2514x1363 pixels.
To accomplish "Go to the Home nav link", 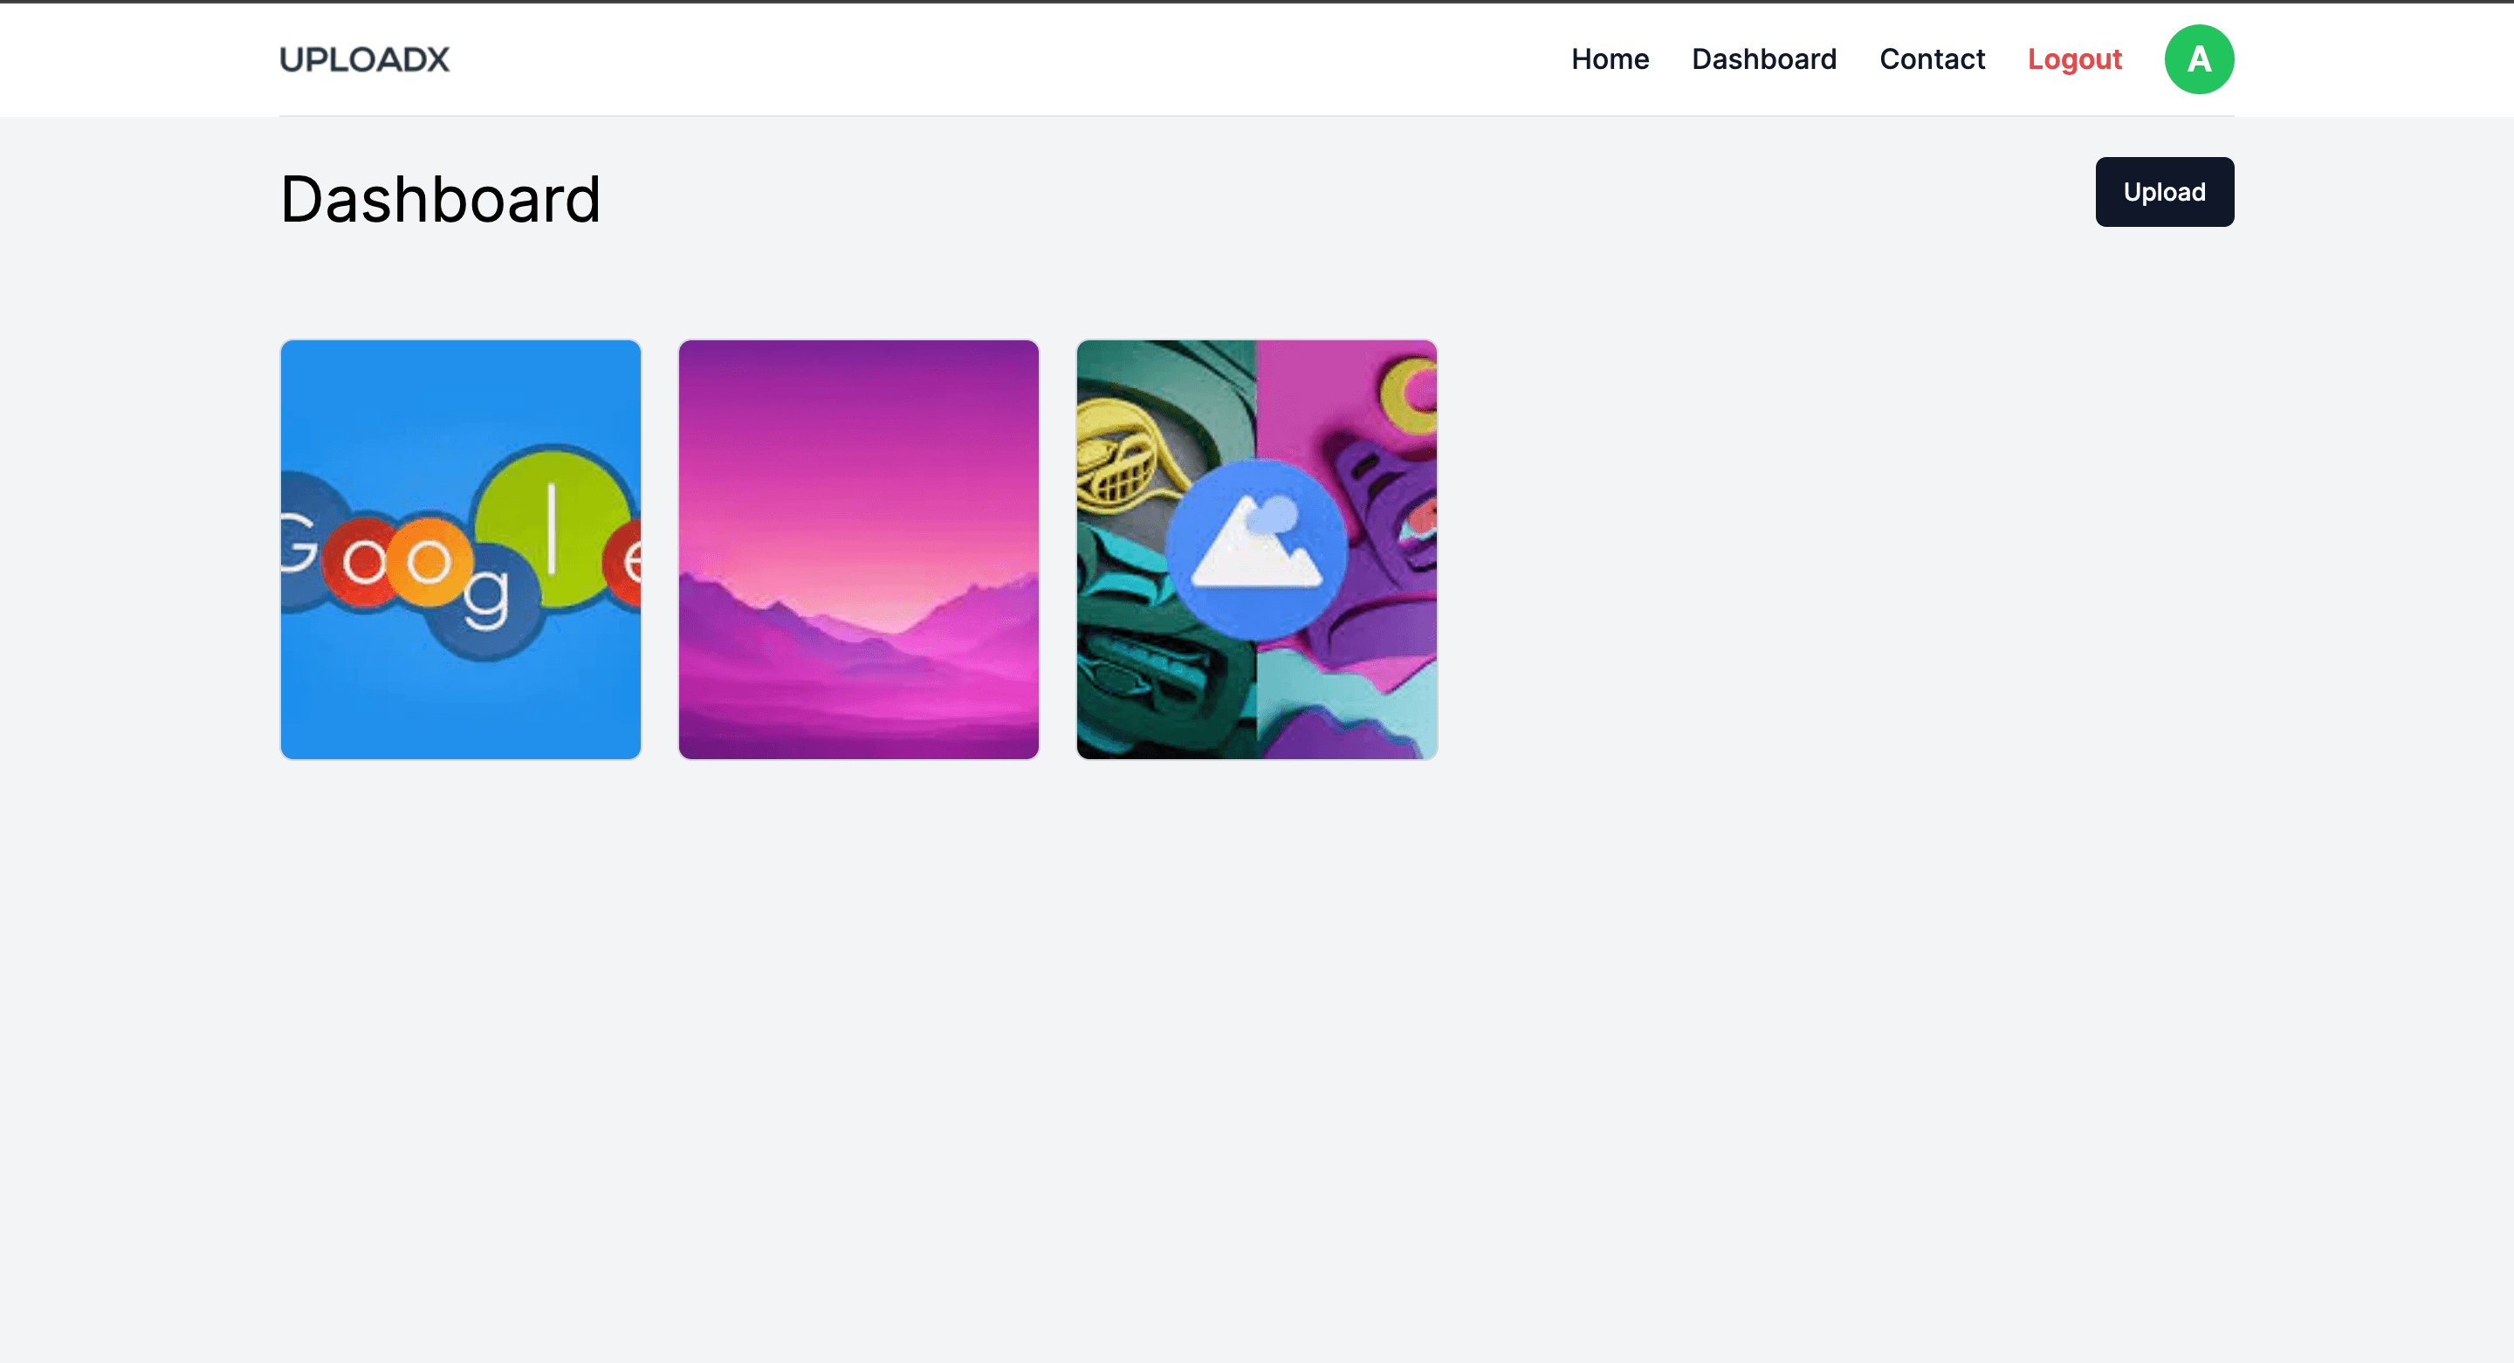I will [1610, 59].
